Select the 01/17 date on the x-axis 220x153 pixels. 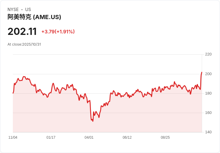click(51, 137)
